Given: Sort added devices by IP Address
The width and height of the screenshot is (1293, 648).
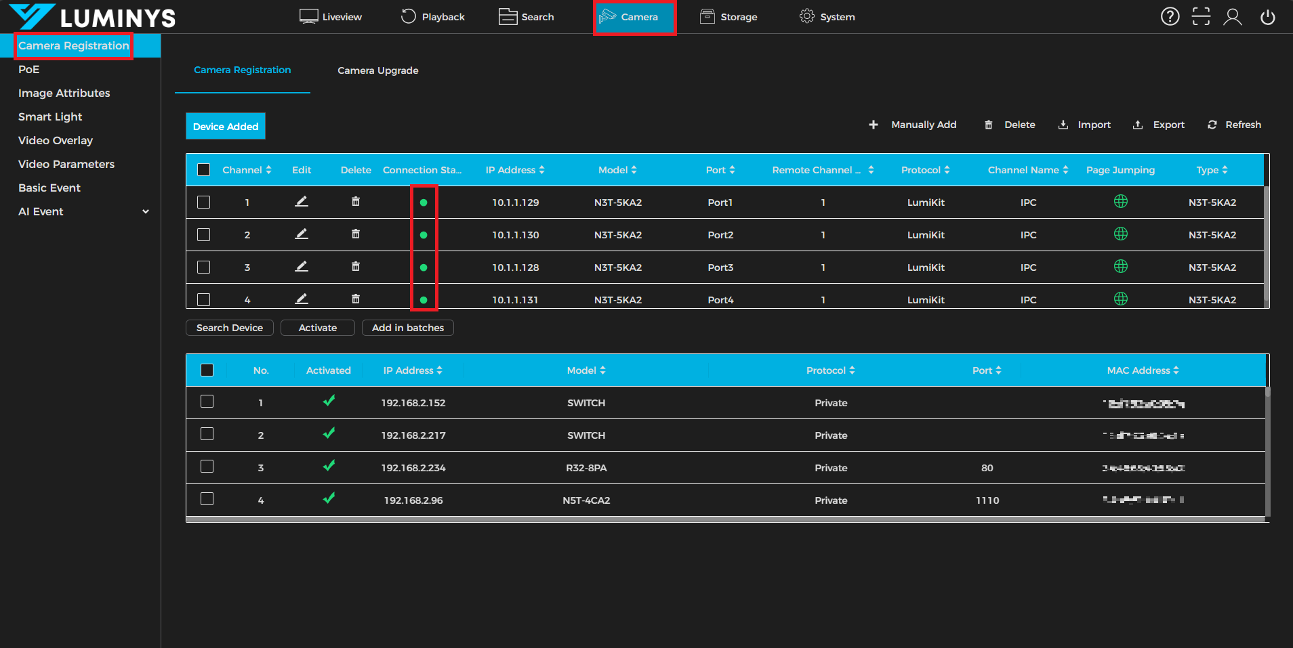Looking at the screenshot, I should [x=515, y=170].
